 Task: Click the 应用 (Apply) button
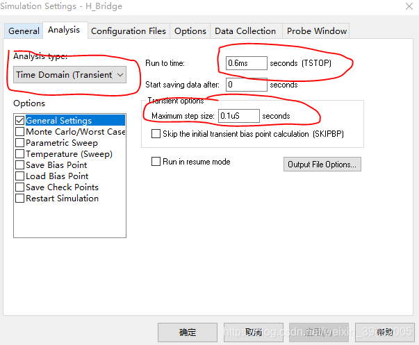(x=319, y=333)
